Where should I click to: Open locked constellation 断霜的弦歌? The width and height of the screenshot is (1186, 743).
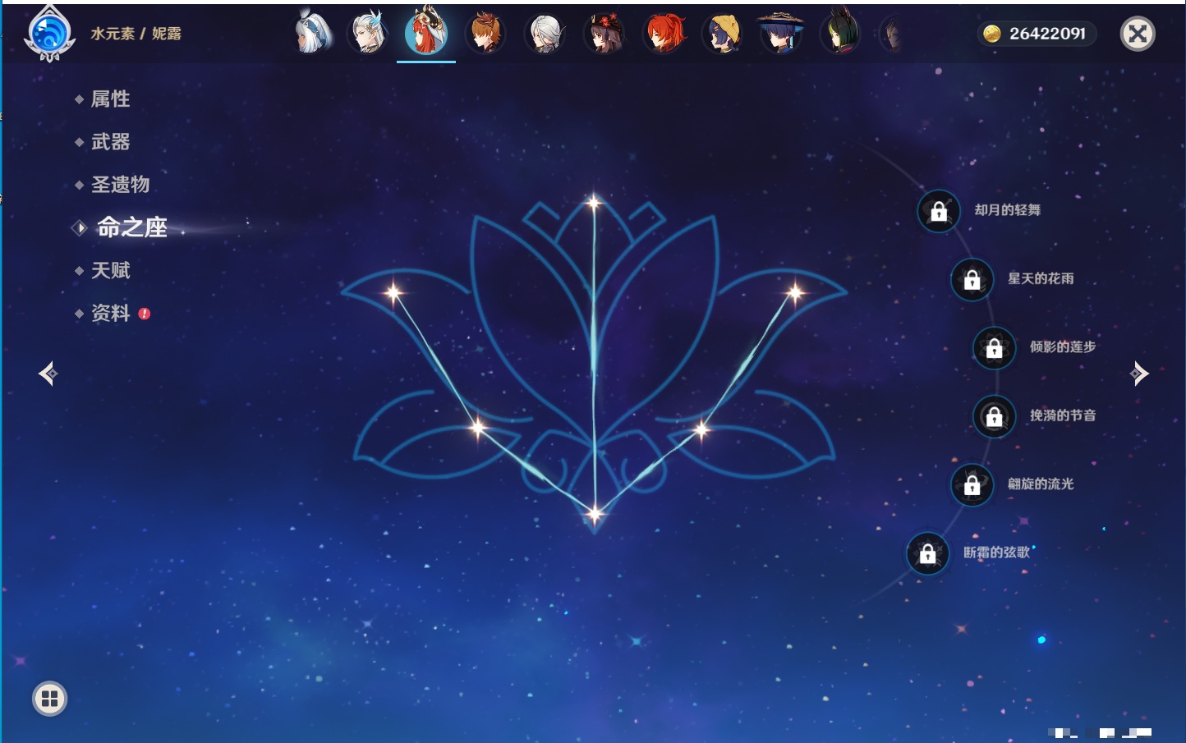coord(927,553)
